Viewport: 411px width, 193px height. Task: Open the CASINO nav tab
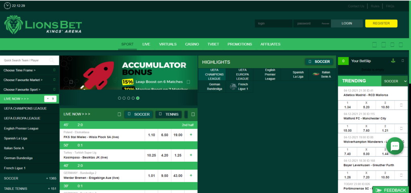click(192, 44)
